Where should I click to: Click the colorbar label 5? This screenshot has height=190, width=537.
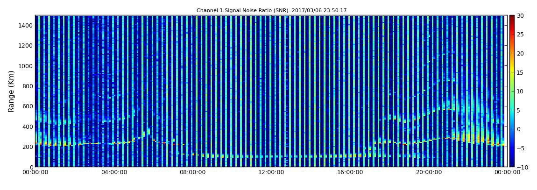click(x=518, y=110)
